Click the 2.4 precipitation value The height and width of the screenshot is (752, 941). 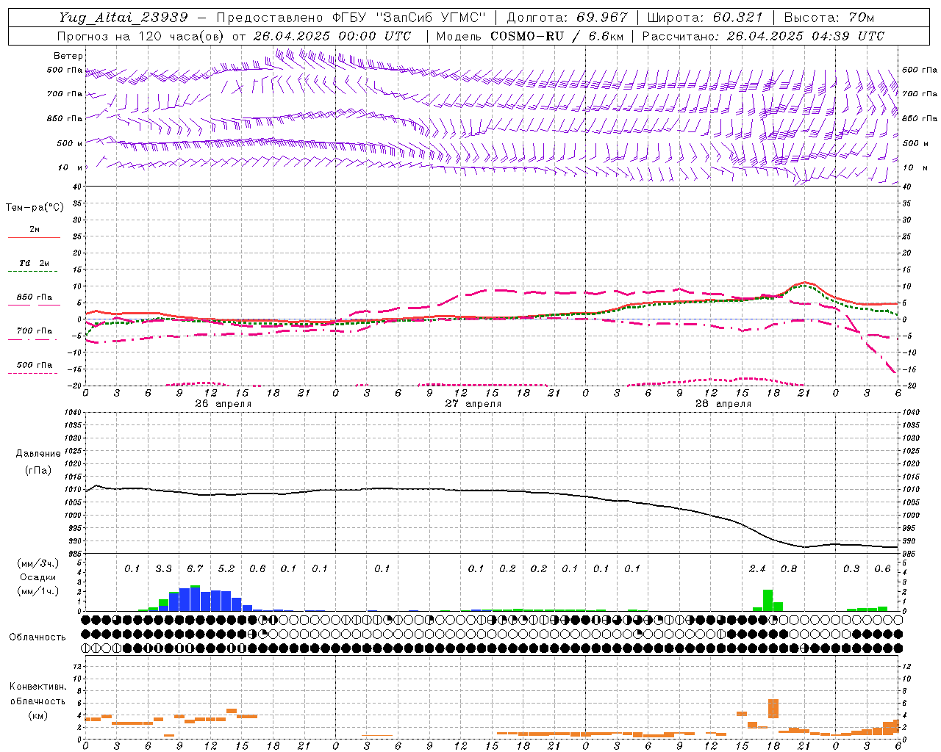pyautogui.click(x=757, y=569)
